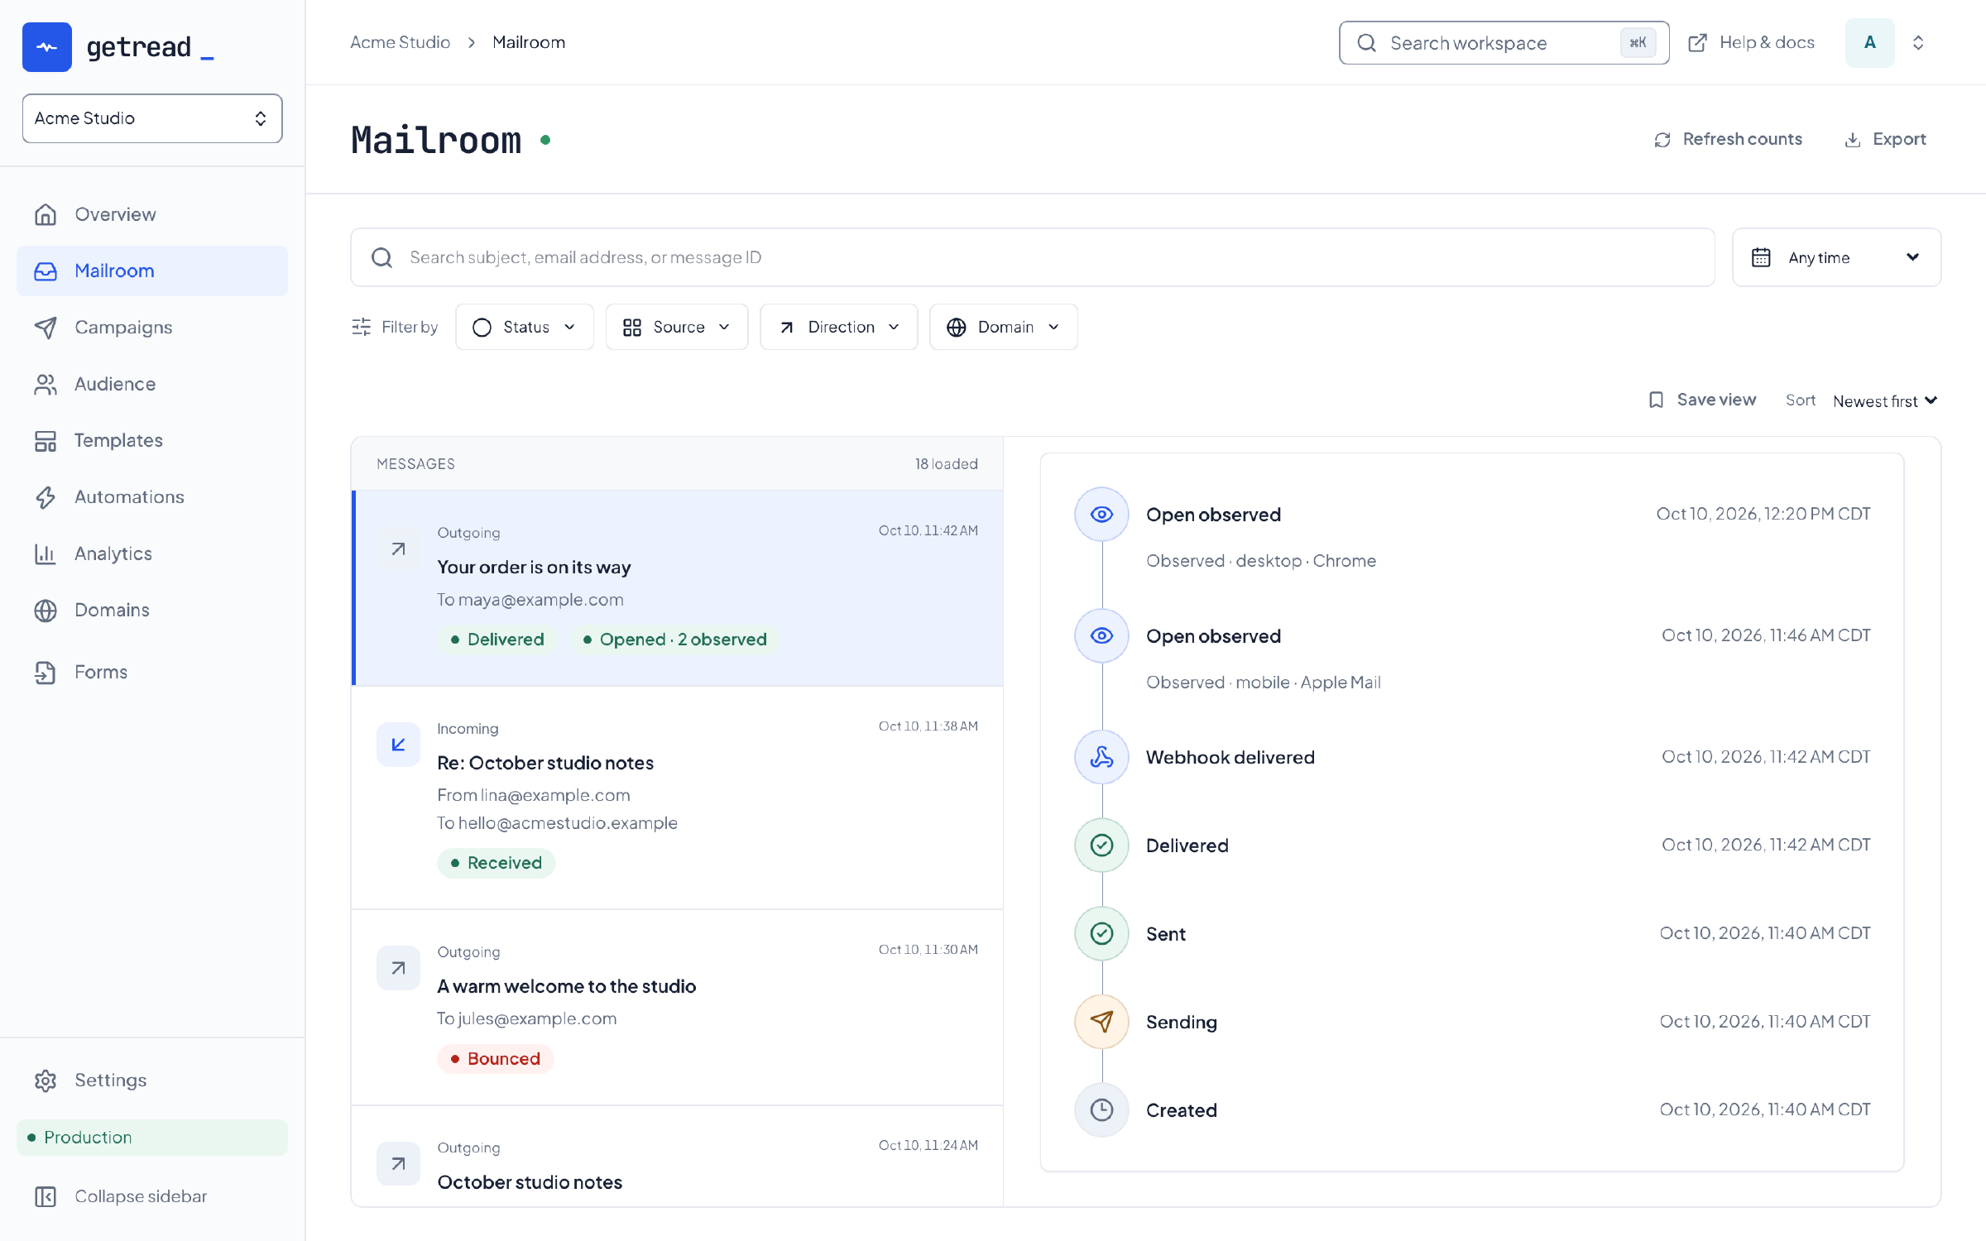Click the Created clock icon
Screen dimensions: 1986x1241
click(x=1101, y=1110)
